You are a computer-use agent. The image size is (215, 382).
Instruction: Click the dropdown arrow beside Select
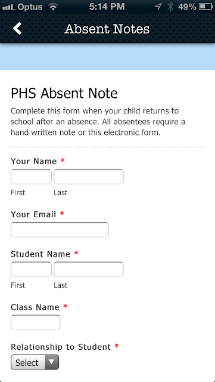tap(52, 362)
